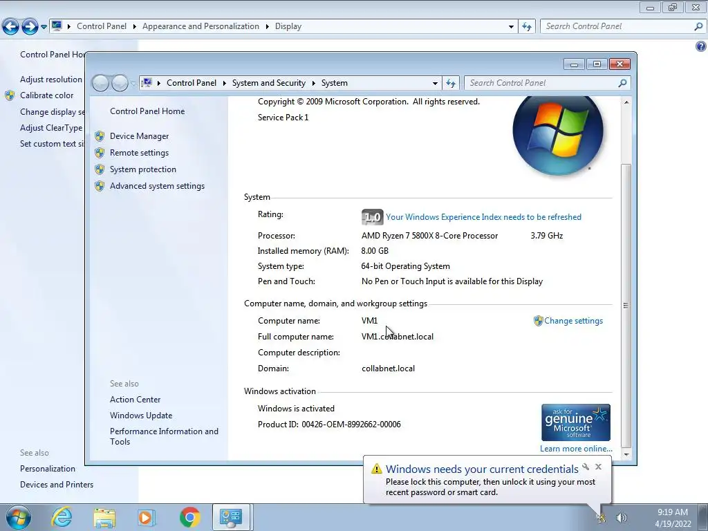Go to Control Panel Home in System window
Viewport: 708px width, 531px height.
[147, 111]
